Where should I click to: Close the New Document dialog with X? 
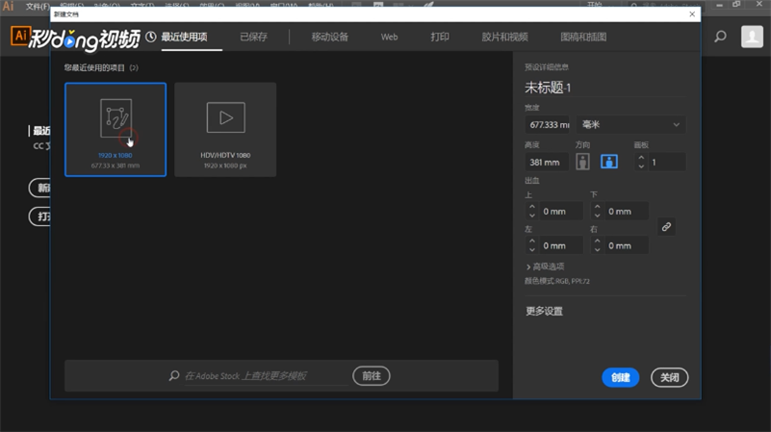tap(692, 14)
